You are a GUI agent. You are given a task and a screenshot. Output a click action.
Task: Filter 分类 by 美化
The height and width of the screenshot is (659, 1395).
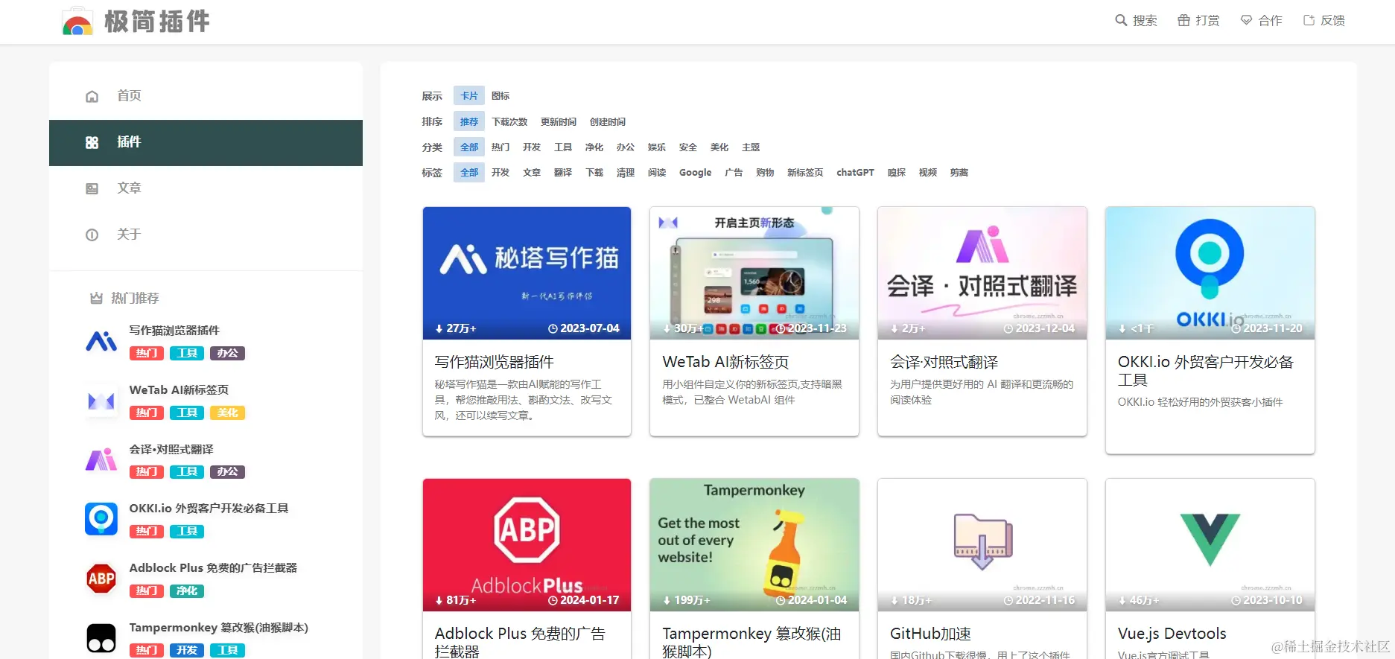[719, 147]
